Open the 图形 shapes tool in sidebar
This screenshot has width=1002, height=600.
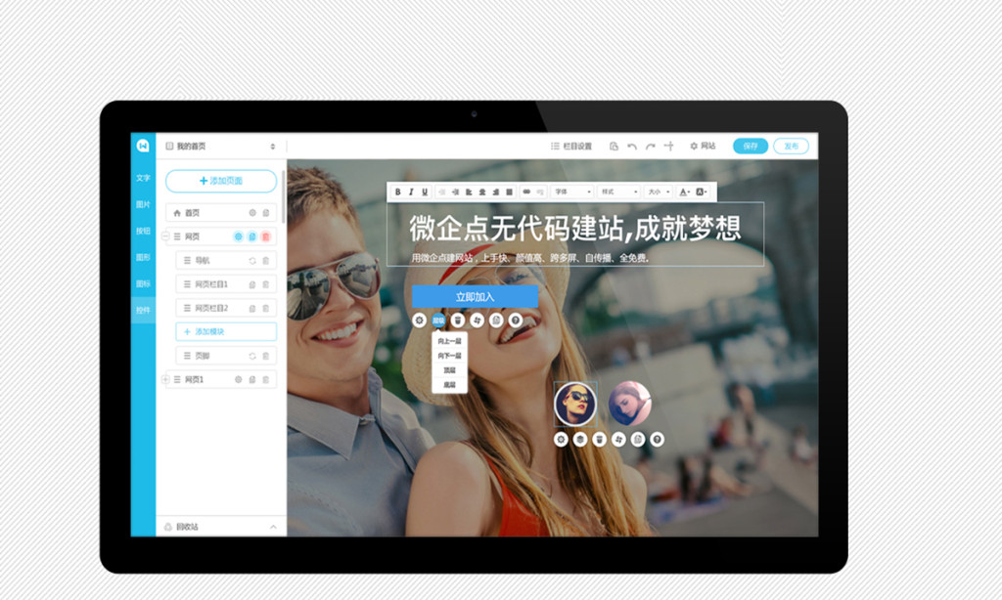(143, 257)
